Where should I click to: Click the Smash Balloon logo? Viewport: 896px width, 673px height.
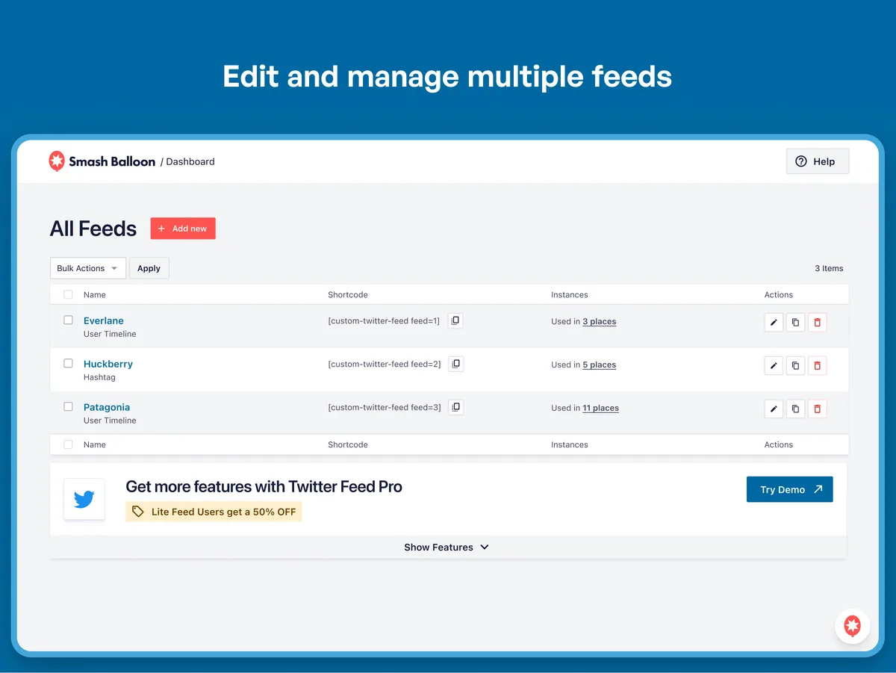pyautogui.click(x=102, y=161)
